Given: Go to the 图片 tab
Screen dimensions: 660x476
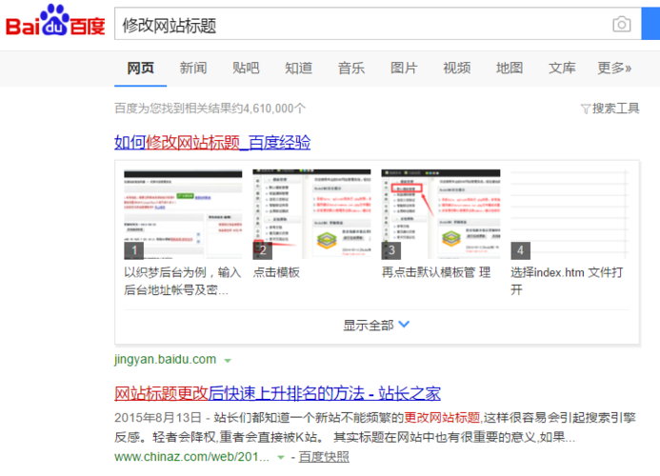Looking at the screenshot, I should point(404,69).
